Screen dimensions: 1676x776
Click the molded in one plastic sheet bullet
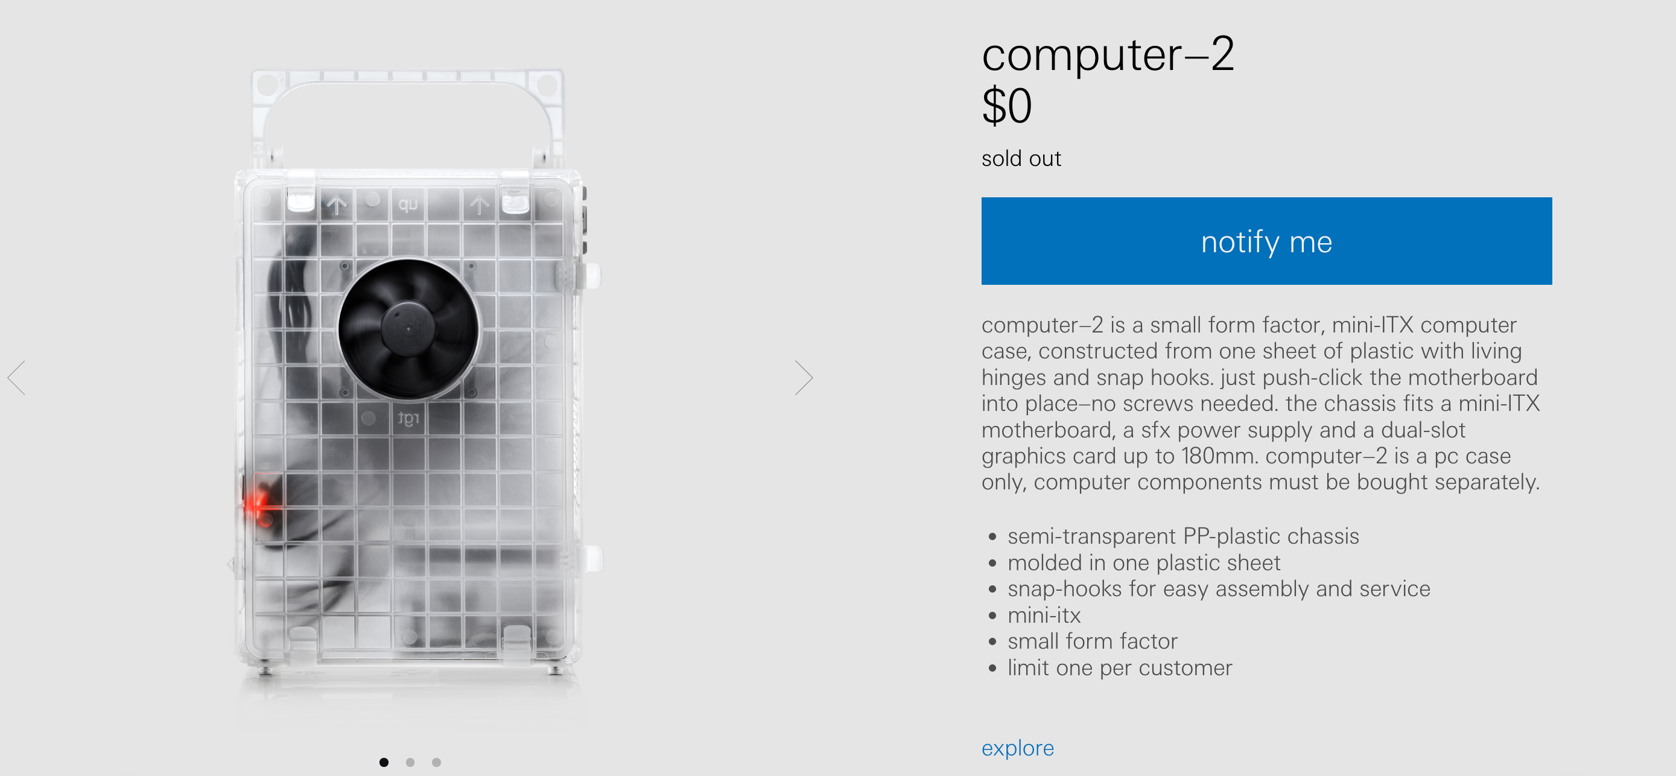(x=1143, y=562)
